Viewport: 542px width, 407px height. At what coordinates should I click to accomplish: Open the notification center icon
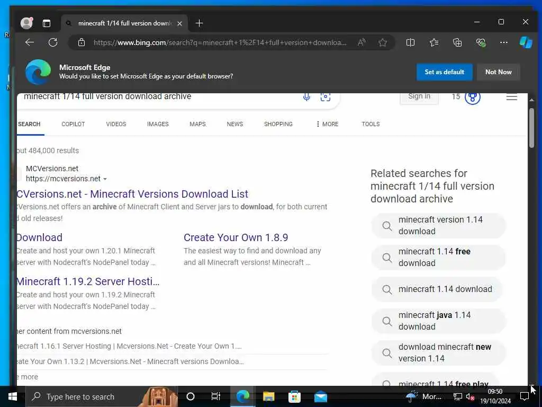[524, 396]
